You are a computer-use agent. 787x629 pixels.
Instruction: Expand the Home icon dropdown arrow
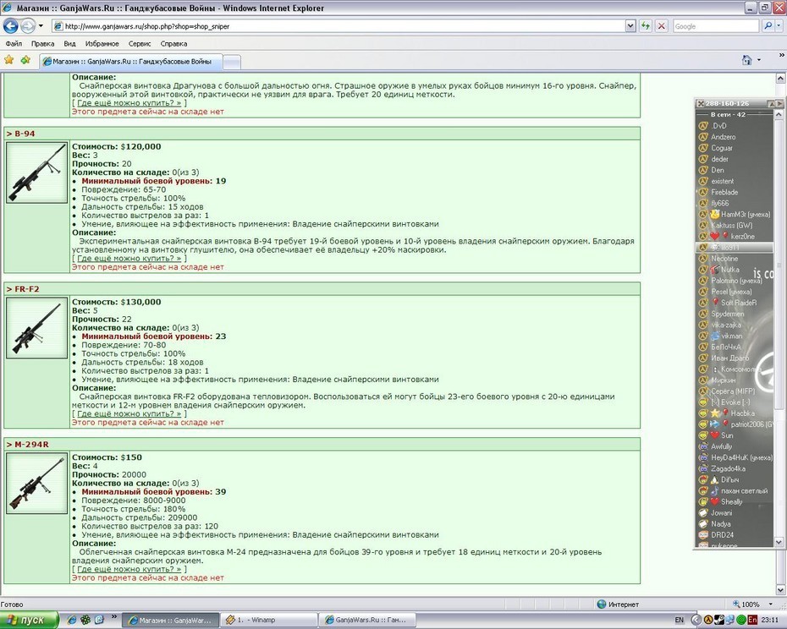759,60
